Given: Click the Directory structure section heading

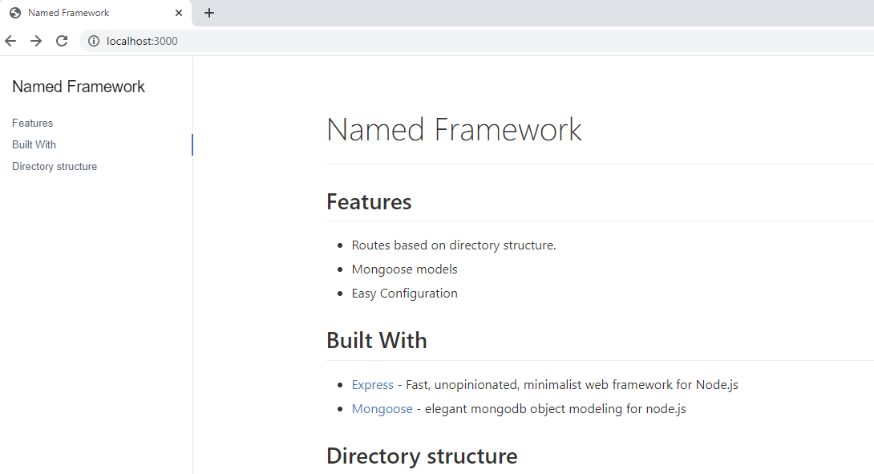Looking at the screenshot, I should click(x=422, y=456).
